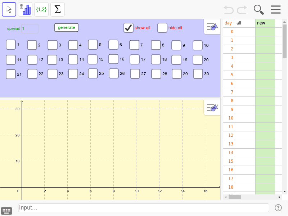Screen dimensions: 288x216
Task: Select the 'day' column header
Action: (x=229, y=23)
